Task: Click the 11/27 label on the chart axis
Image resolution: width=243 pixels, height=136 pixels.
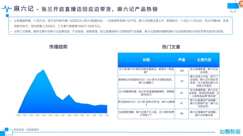Action: (63, 116)
